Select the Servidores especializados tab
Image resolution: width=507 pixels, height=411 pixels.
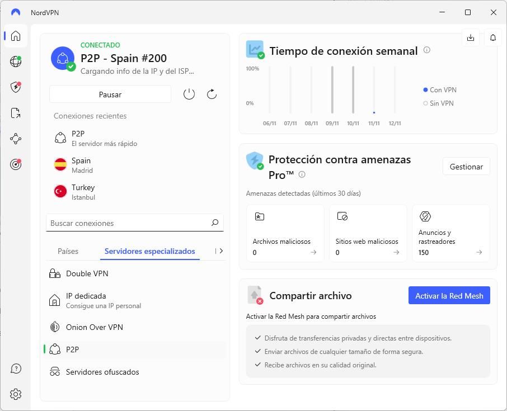tap(149, 251)
